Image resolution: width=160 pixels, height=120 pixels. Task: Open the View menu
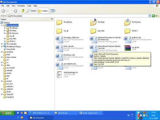13,6
